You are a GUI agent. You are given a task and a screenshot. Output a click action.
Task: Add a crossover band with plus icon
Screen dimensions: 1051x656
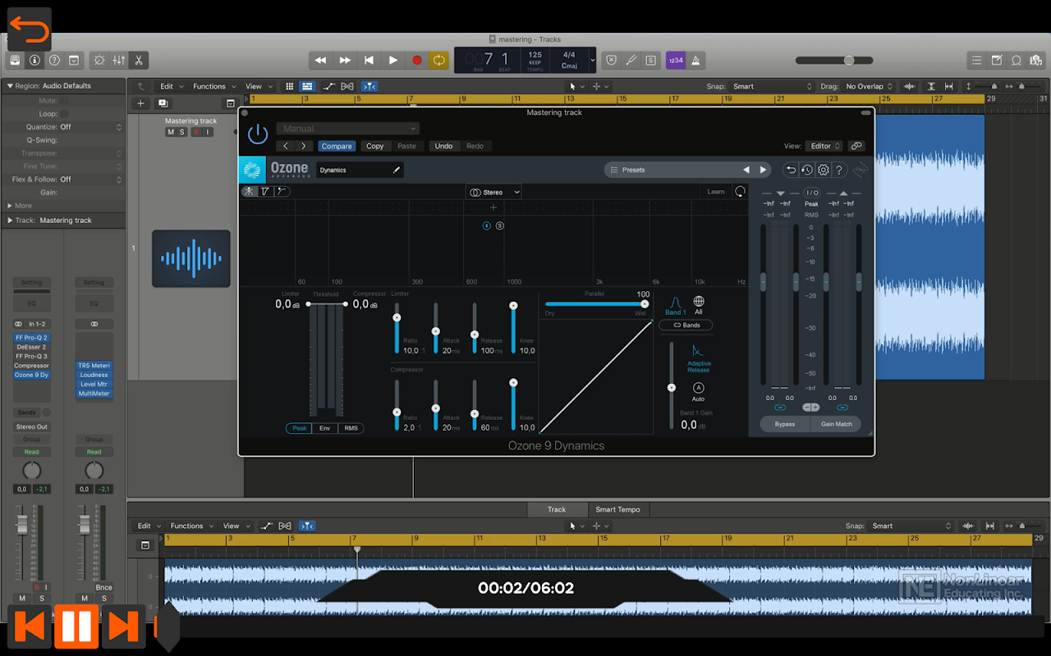[x=493, y=207]
